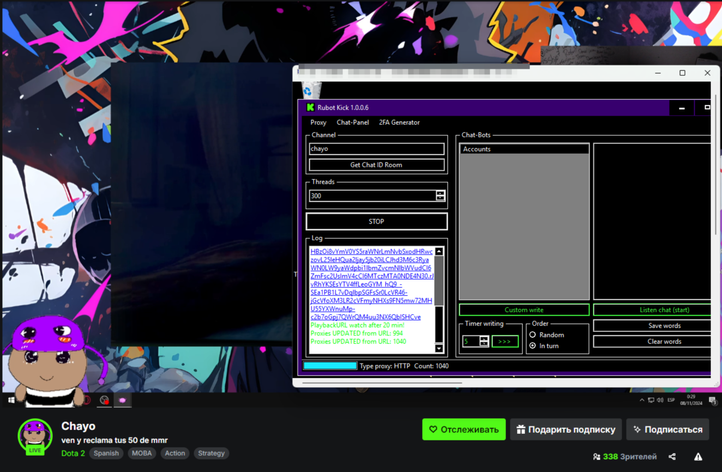
Task: Click the share icon beside viewer count
Action: coord(672,457)
